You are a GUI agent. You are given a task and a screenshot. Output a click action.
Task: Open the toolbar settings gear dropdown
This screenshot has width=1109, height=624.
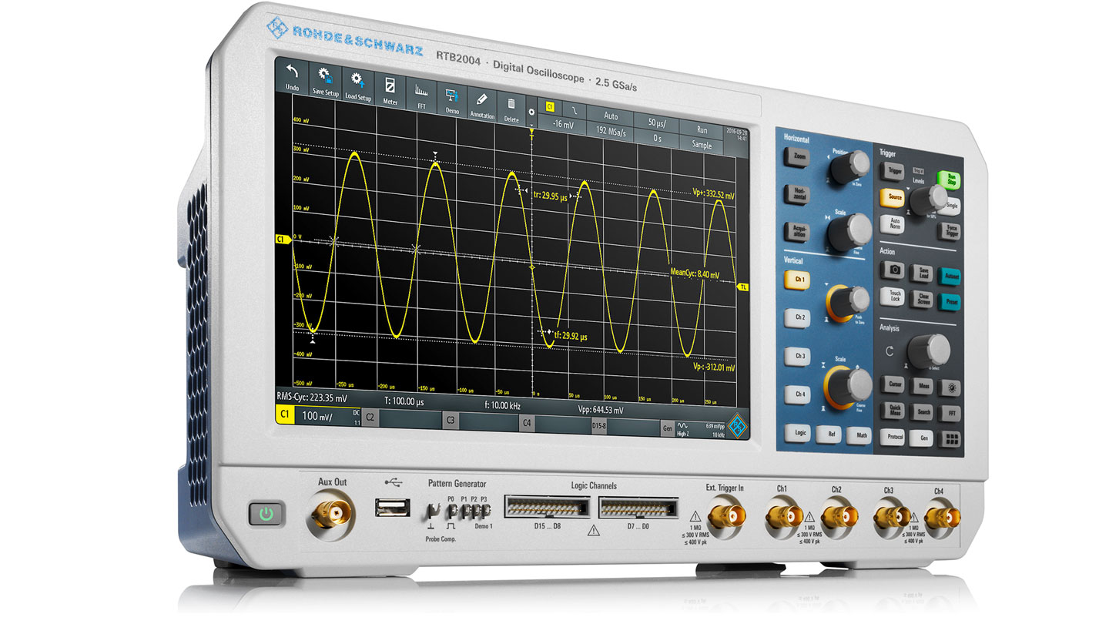[x=530, y=112]
